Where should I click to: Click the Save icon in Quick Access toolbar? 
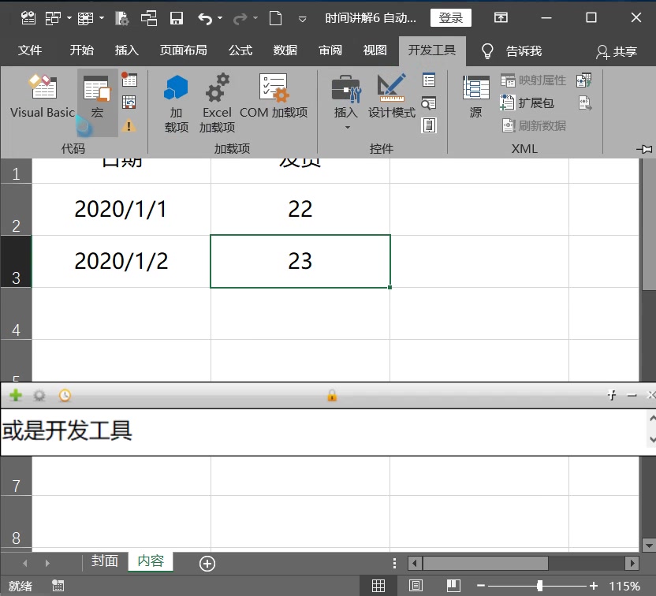[177, 17]
